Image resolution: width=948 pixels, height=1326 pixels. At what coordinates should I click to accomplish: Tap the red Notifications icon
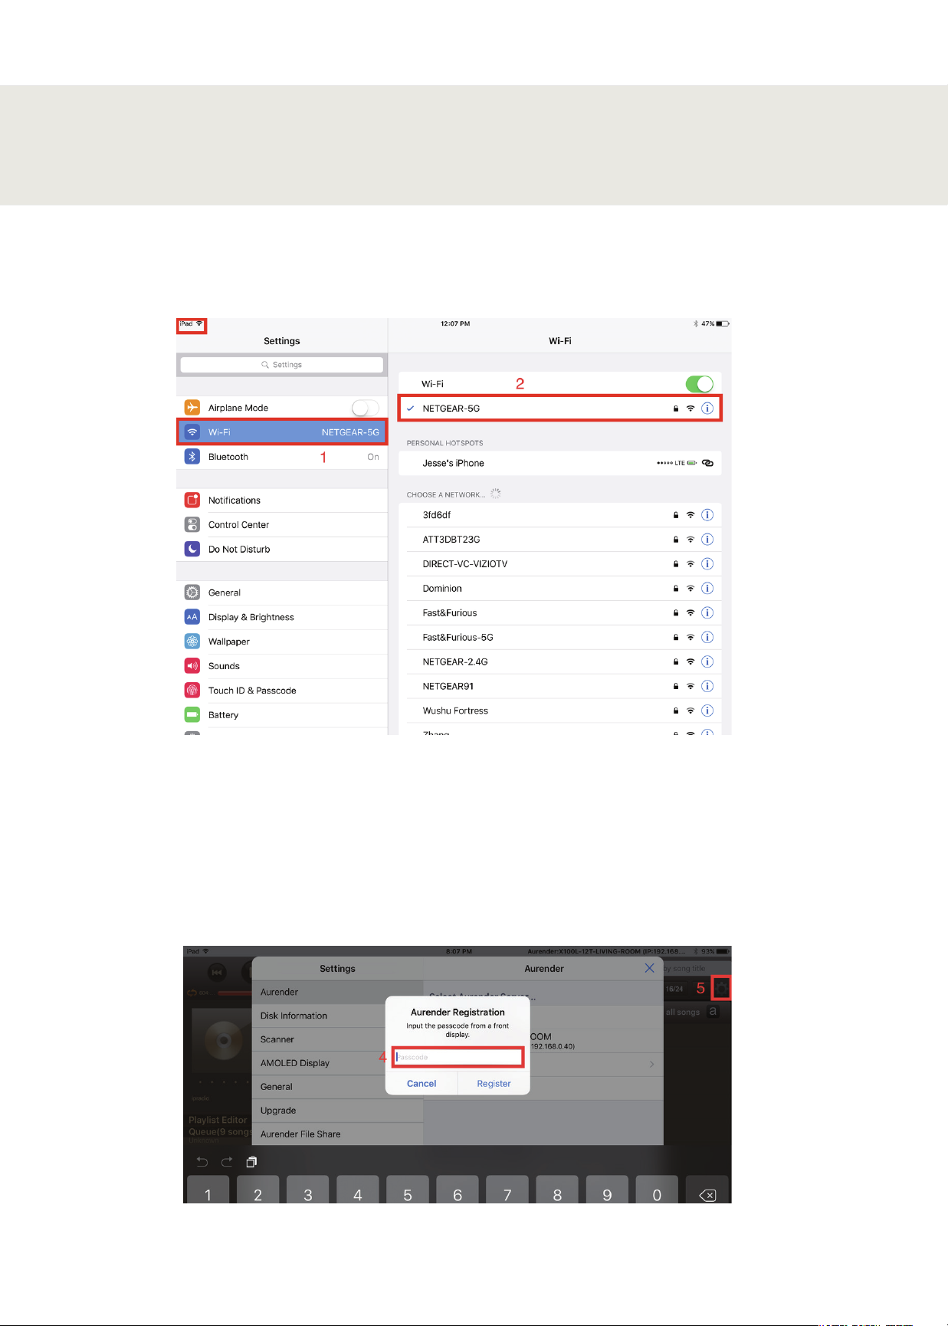(192, 501)
